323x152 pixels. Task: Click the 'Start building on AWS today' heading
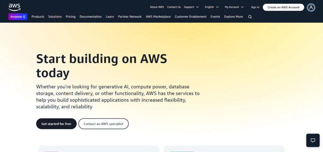[x=102, y=66]
